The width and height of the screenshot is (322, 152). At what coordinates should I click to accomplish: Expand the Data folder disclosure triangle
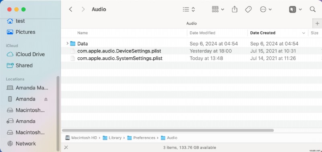coord(67,43)
